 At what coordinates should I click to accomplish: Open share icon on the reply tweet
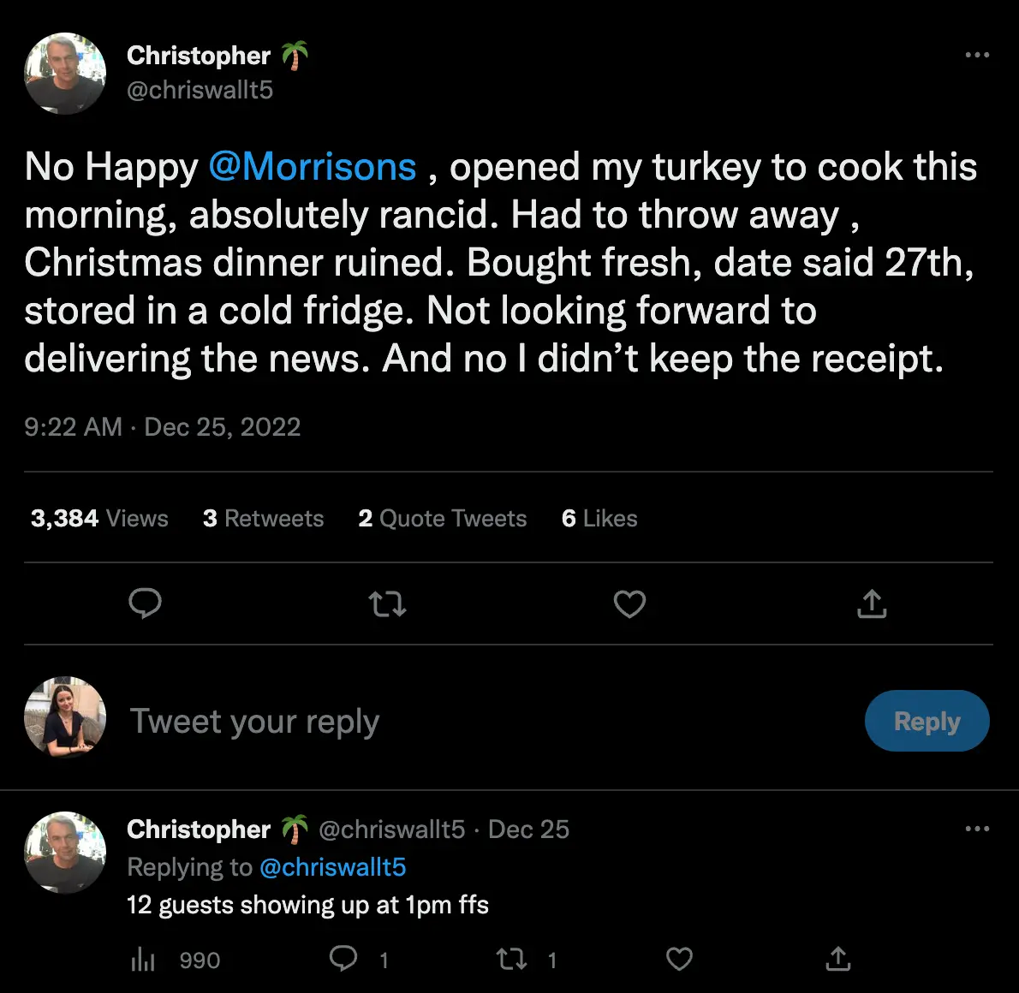point(837,960)
